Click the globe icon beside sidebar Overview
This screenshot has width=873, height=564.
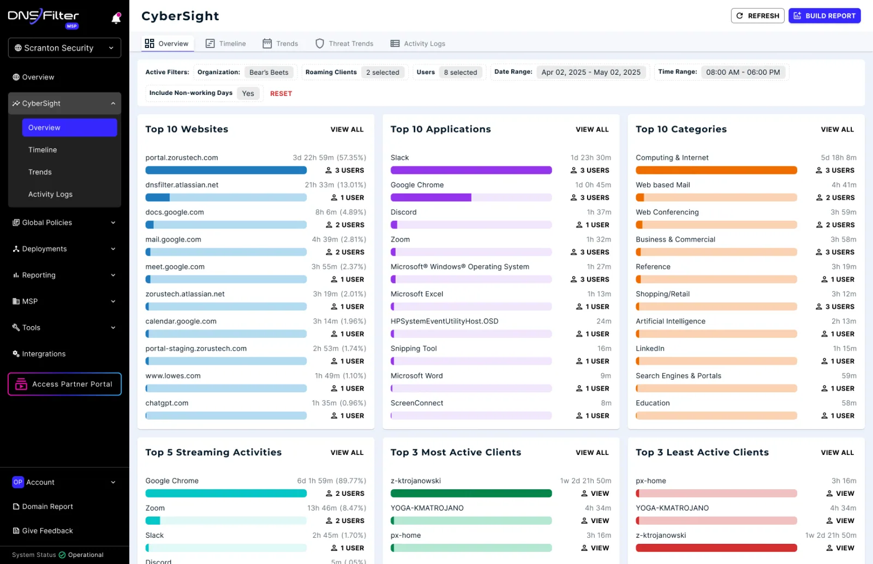pos(16,77)
